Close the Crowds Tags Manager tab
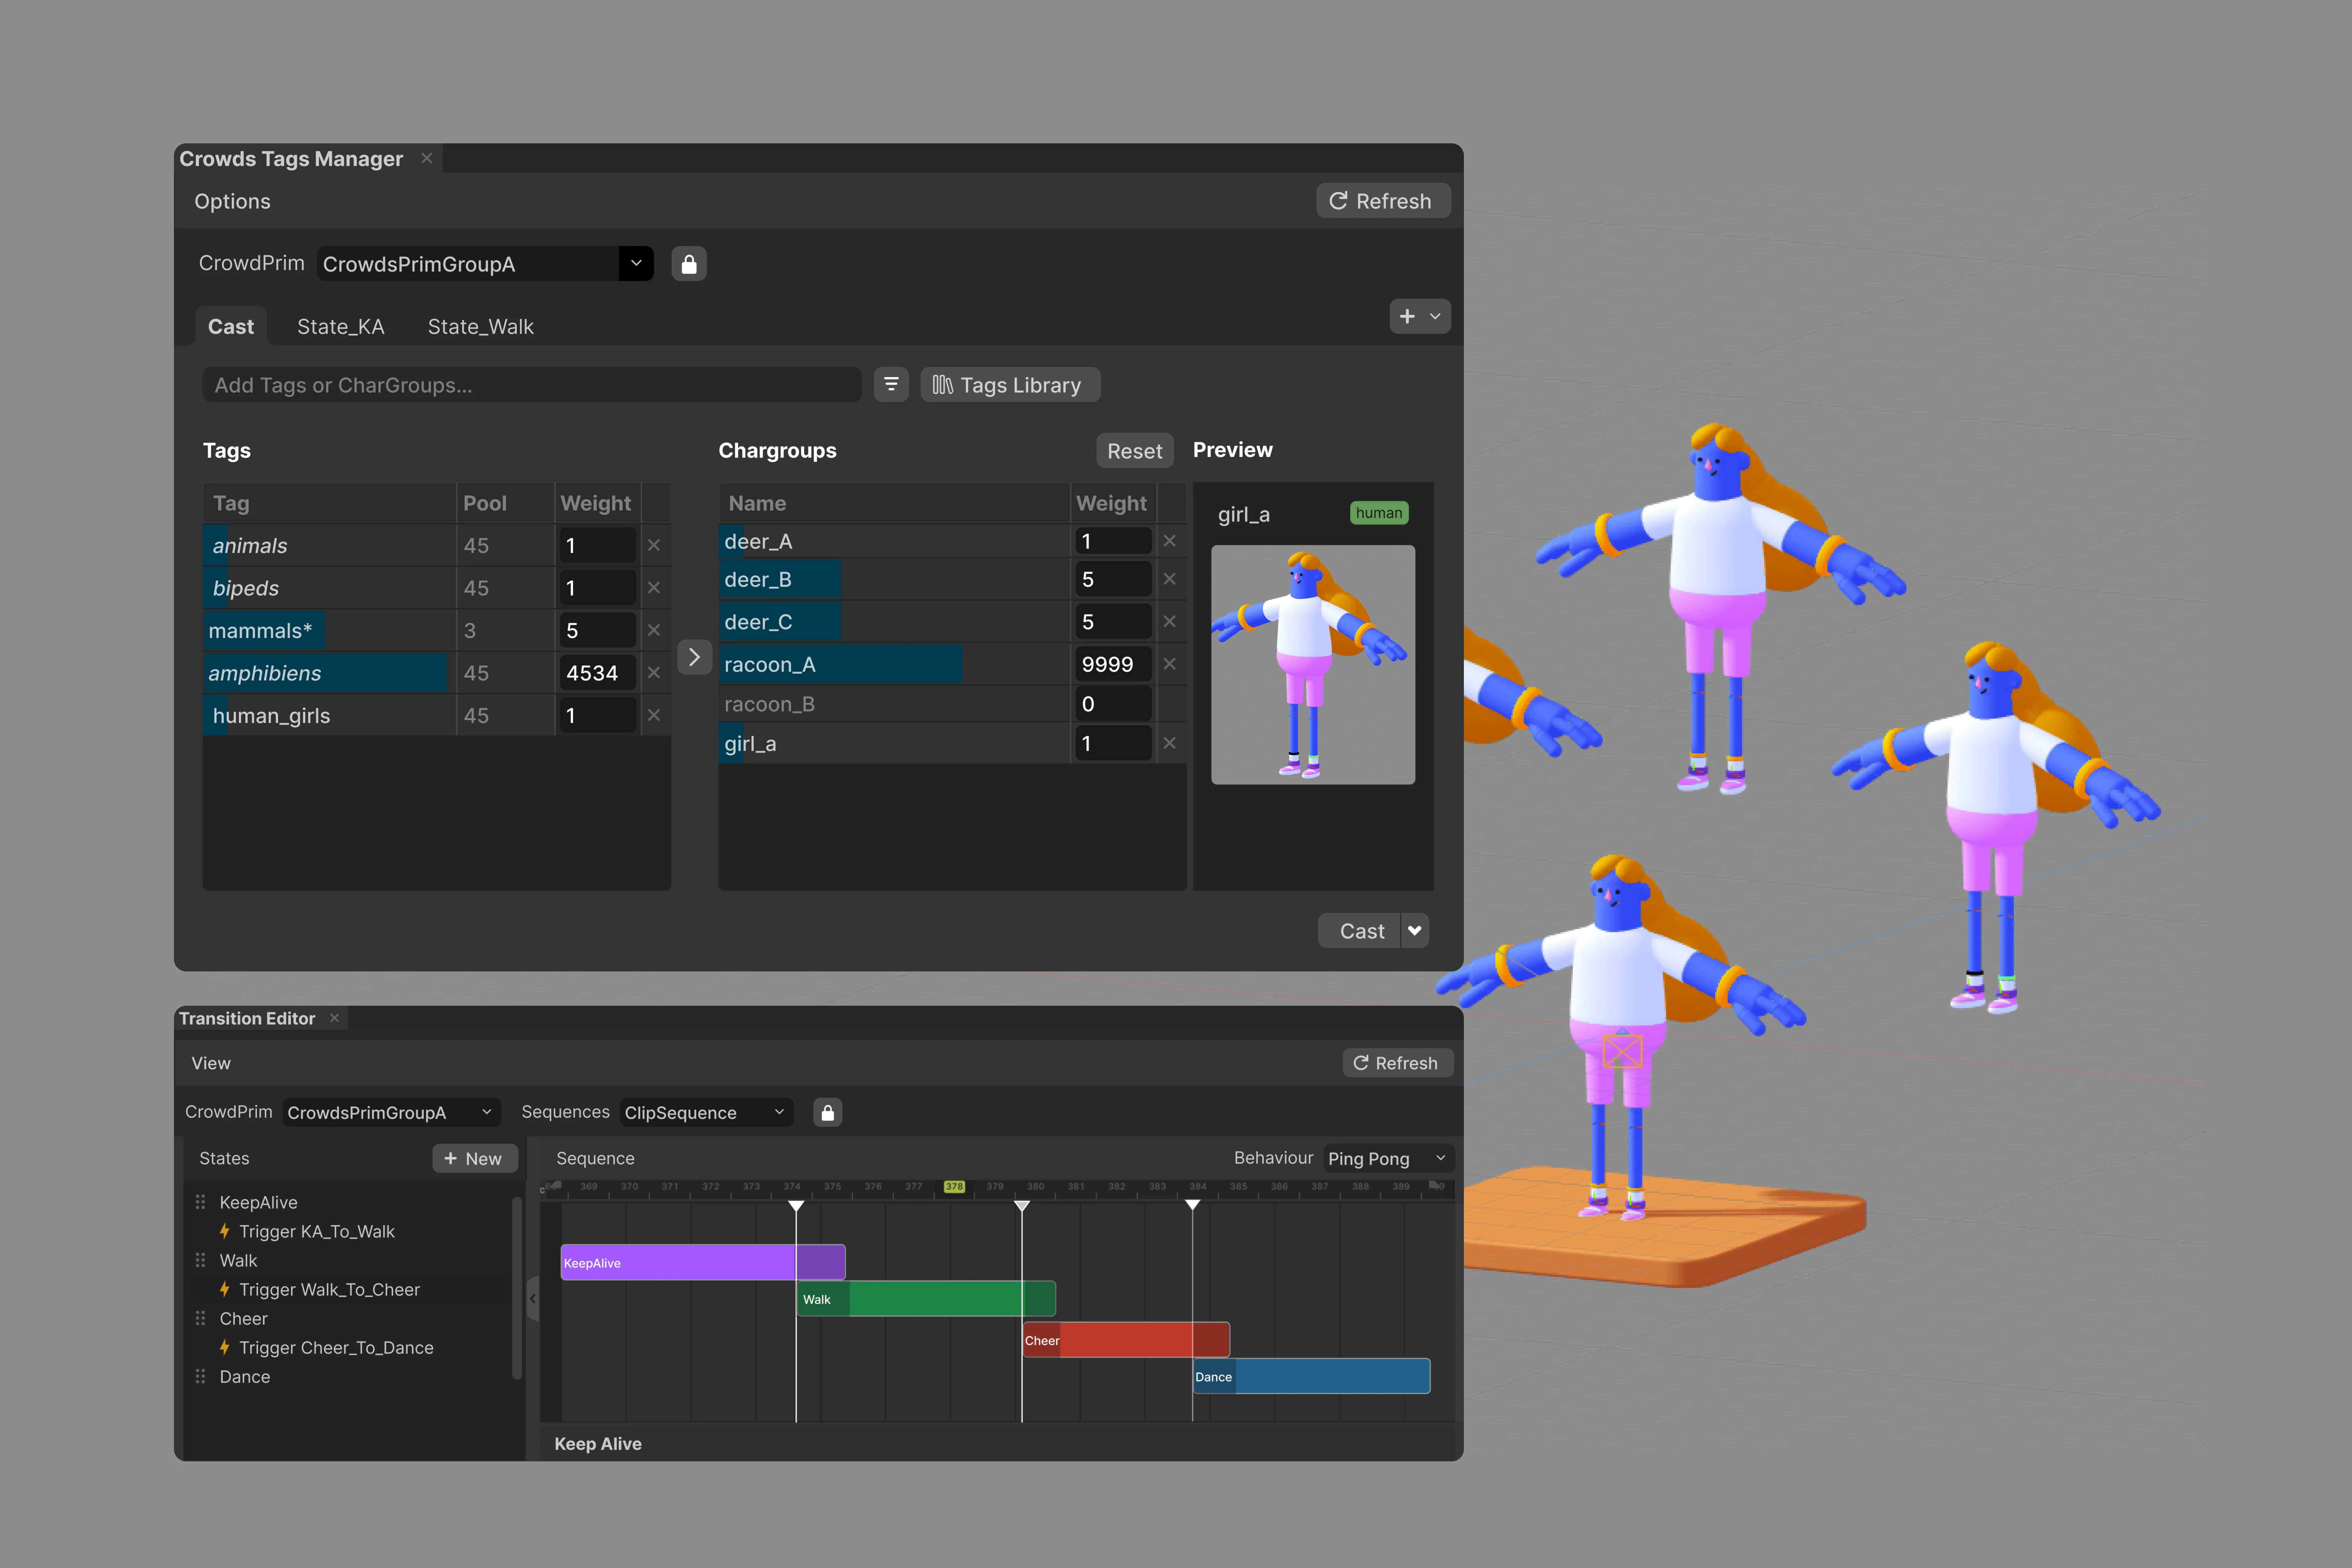 427,158
